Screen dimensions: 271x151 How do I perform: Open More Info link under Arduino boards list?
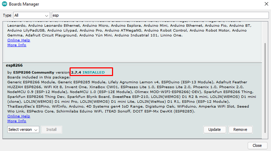17,45
